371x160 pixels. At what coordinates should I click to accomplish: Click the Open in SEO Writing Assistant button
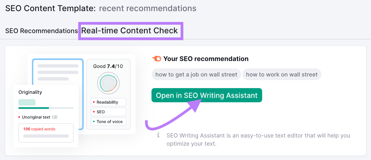click(207, 95)
